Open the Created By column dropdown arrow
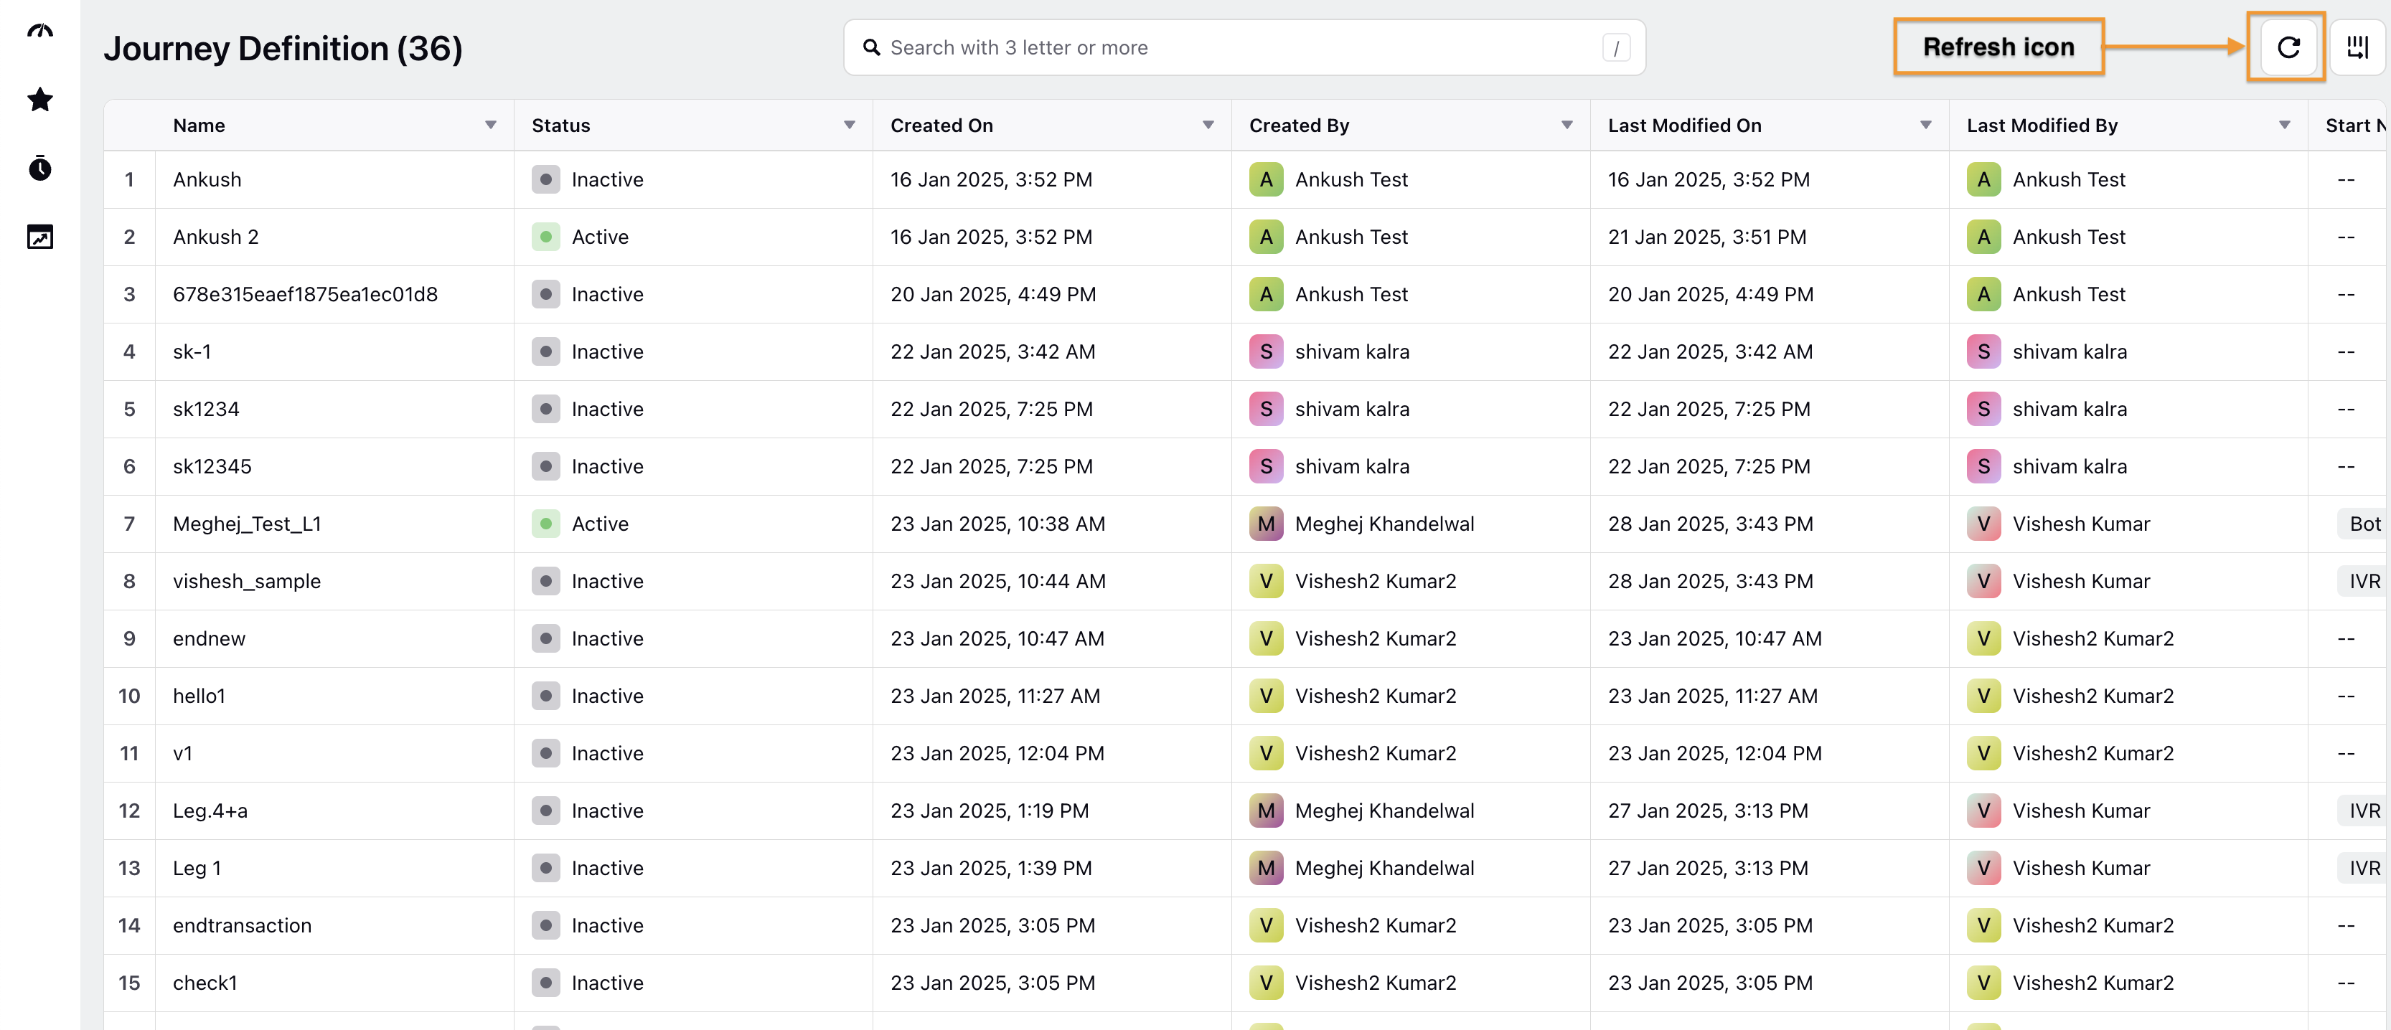The width and height of the screenshot is (2391, 1030). (x=1566, y=126)
